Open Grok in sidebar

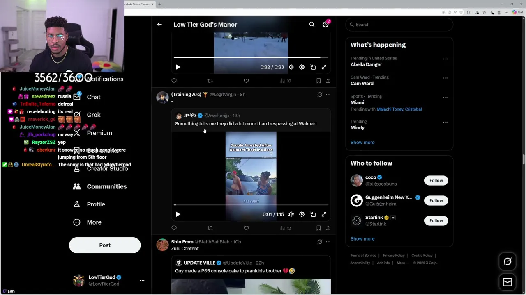tap(87, 115)
